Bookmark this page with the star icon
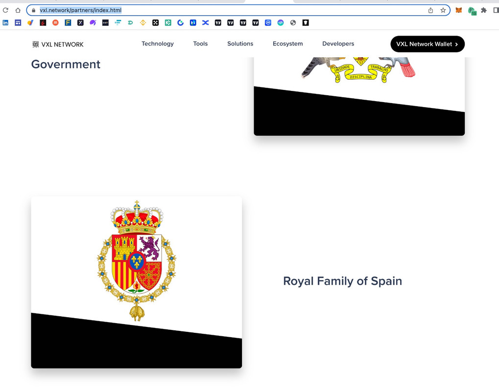Viewport: 499px width, 391px height. [x=443, y=10]
